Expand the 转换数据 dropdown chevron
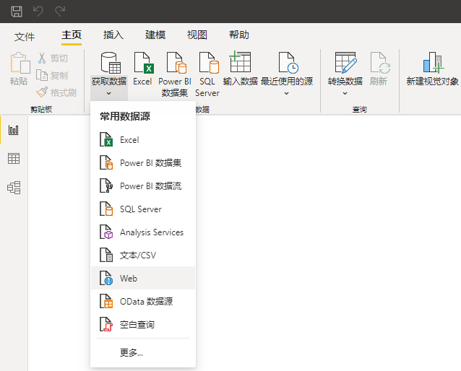461x371 pixels. point(345,93)
